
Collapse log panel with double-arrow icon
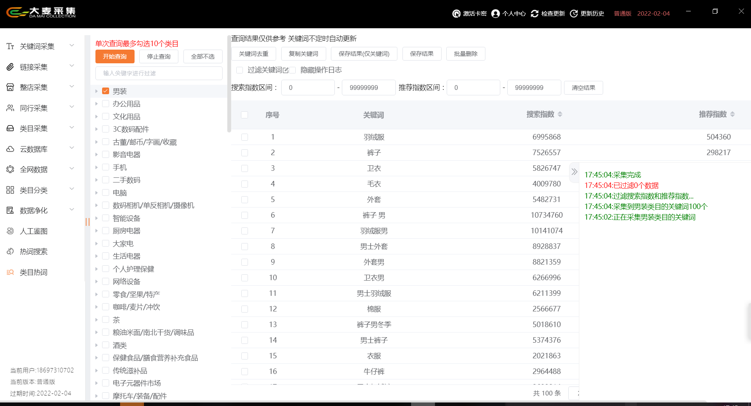click(574, 172)
